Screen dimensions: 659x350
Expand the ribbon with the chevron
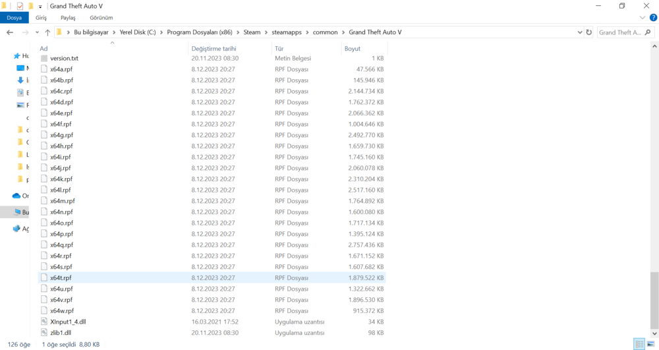click(642, 18)
